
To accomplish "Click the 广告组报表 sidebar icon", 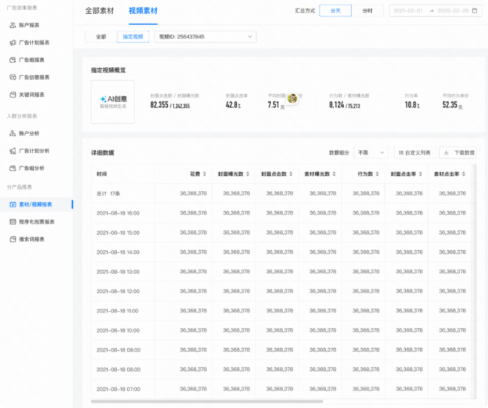I will (12, 60).
